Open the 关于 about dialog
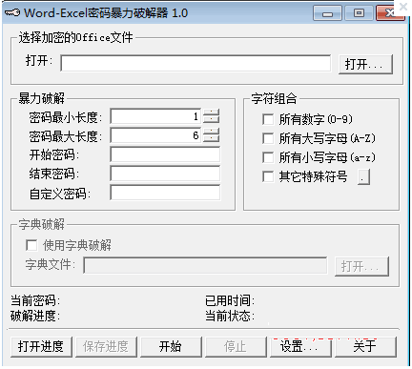The image size is (412, 369). click(x=365, y=346)
